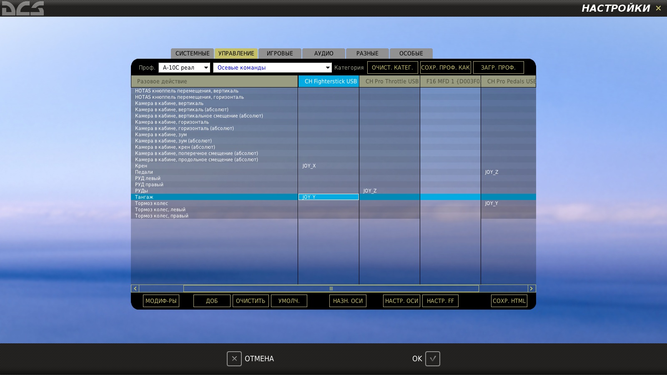Screen dimensions: 667x375
Task: Switch to the СИСТЕМНЫЕ tab
Action: tap(192, 53)
